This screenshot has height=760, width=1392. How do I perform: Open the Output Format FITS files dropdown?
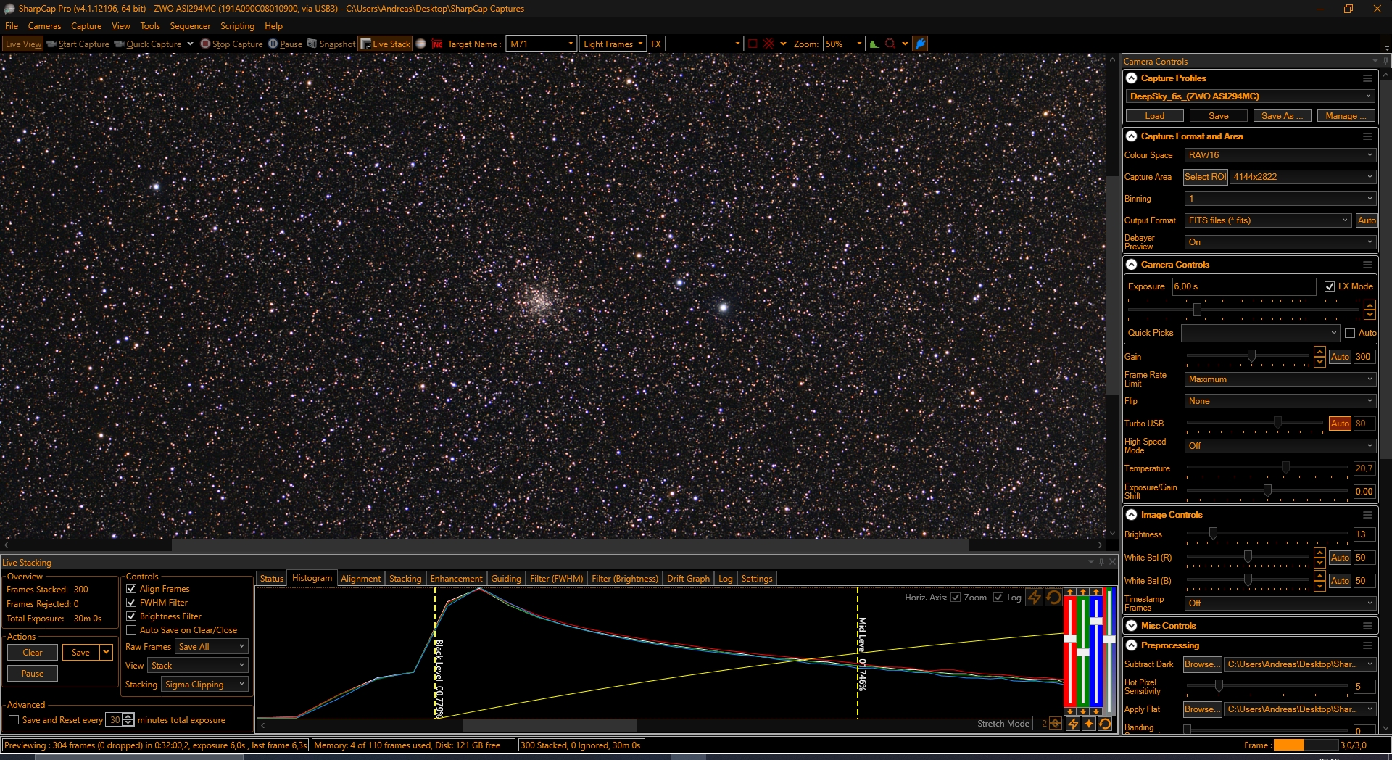[1268, 220]
